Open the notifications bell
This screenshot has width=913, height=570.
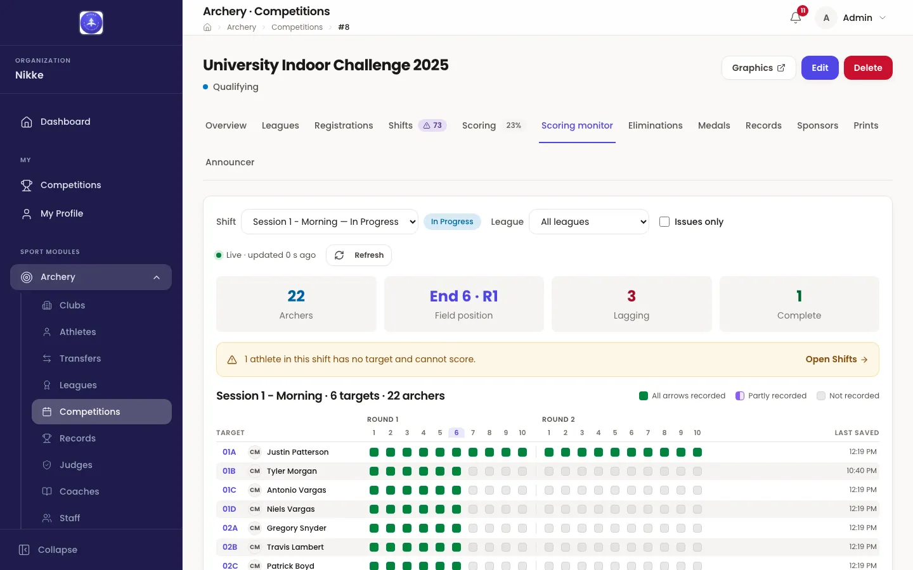coord(796,18)
